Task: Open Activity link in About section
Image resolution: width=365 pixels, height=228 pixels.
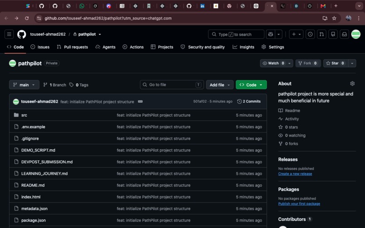Action: pyautogui.click(x=288, y=119)
